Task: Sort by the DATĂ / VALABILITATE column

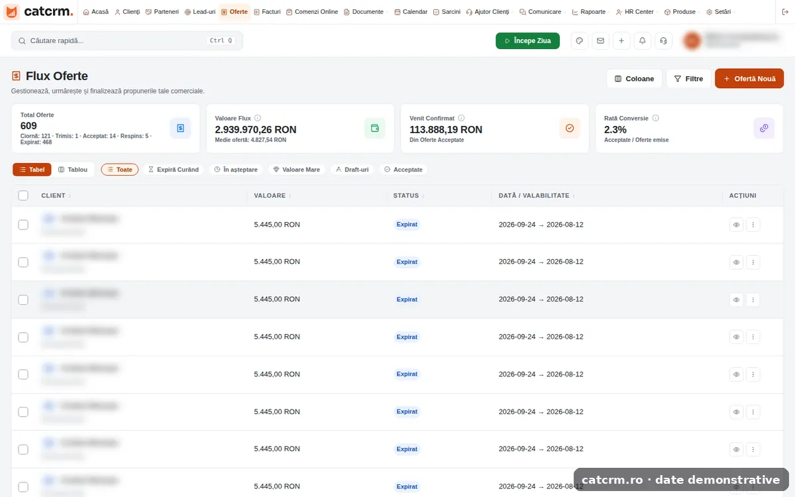Action: coord(537,195)
